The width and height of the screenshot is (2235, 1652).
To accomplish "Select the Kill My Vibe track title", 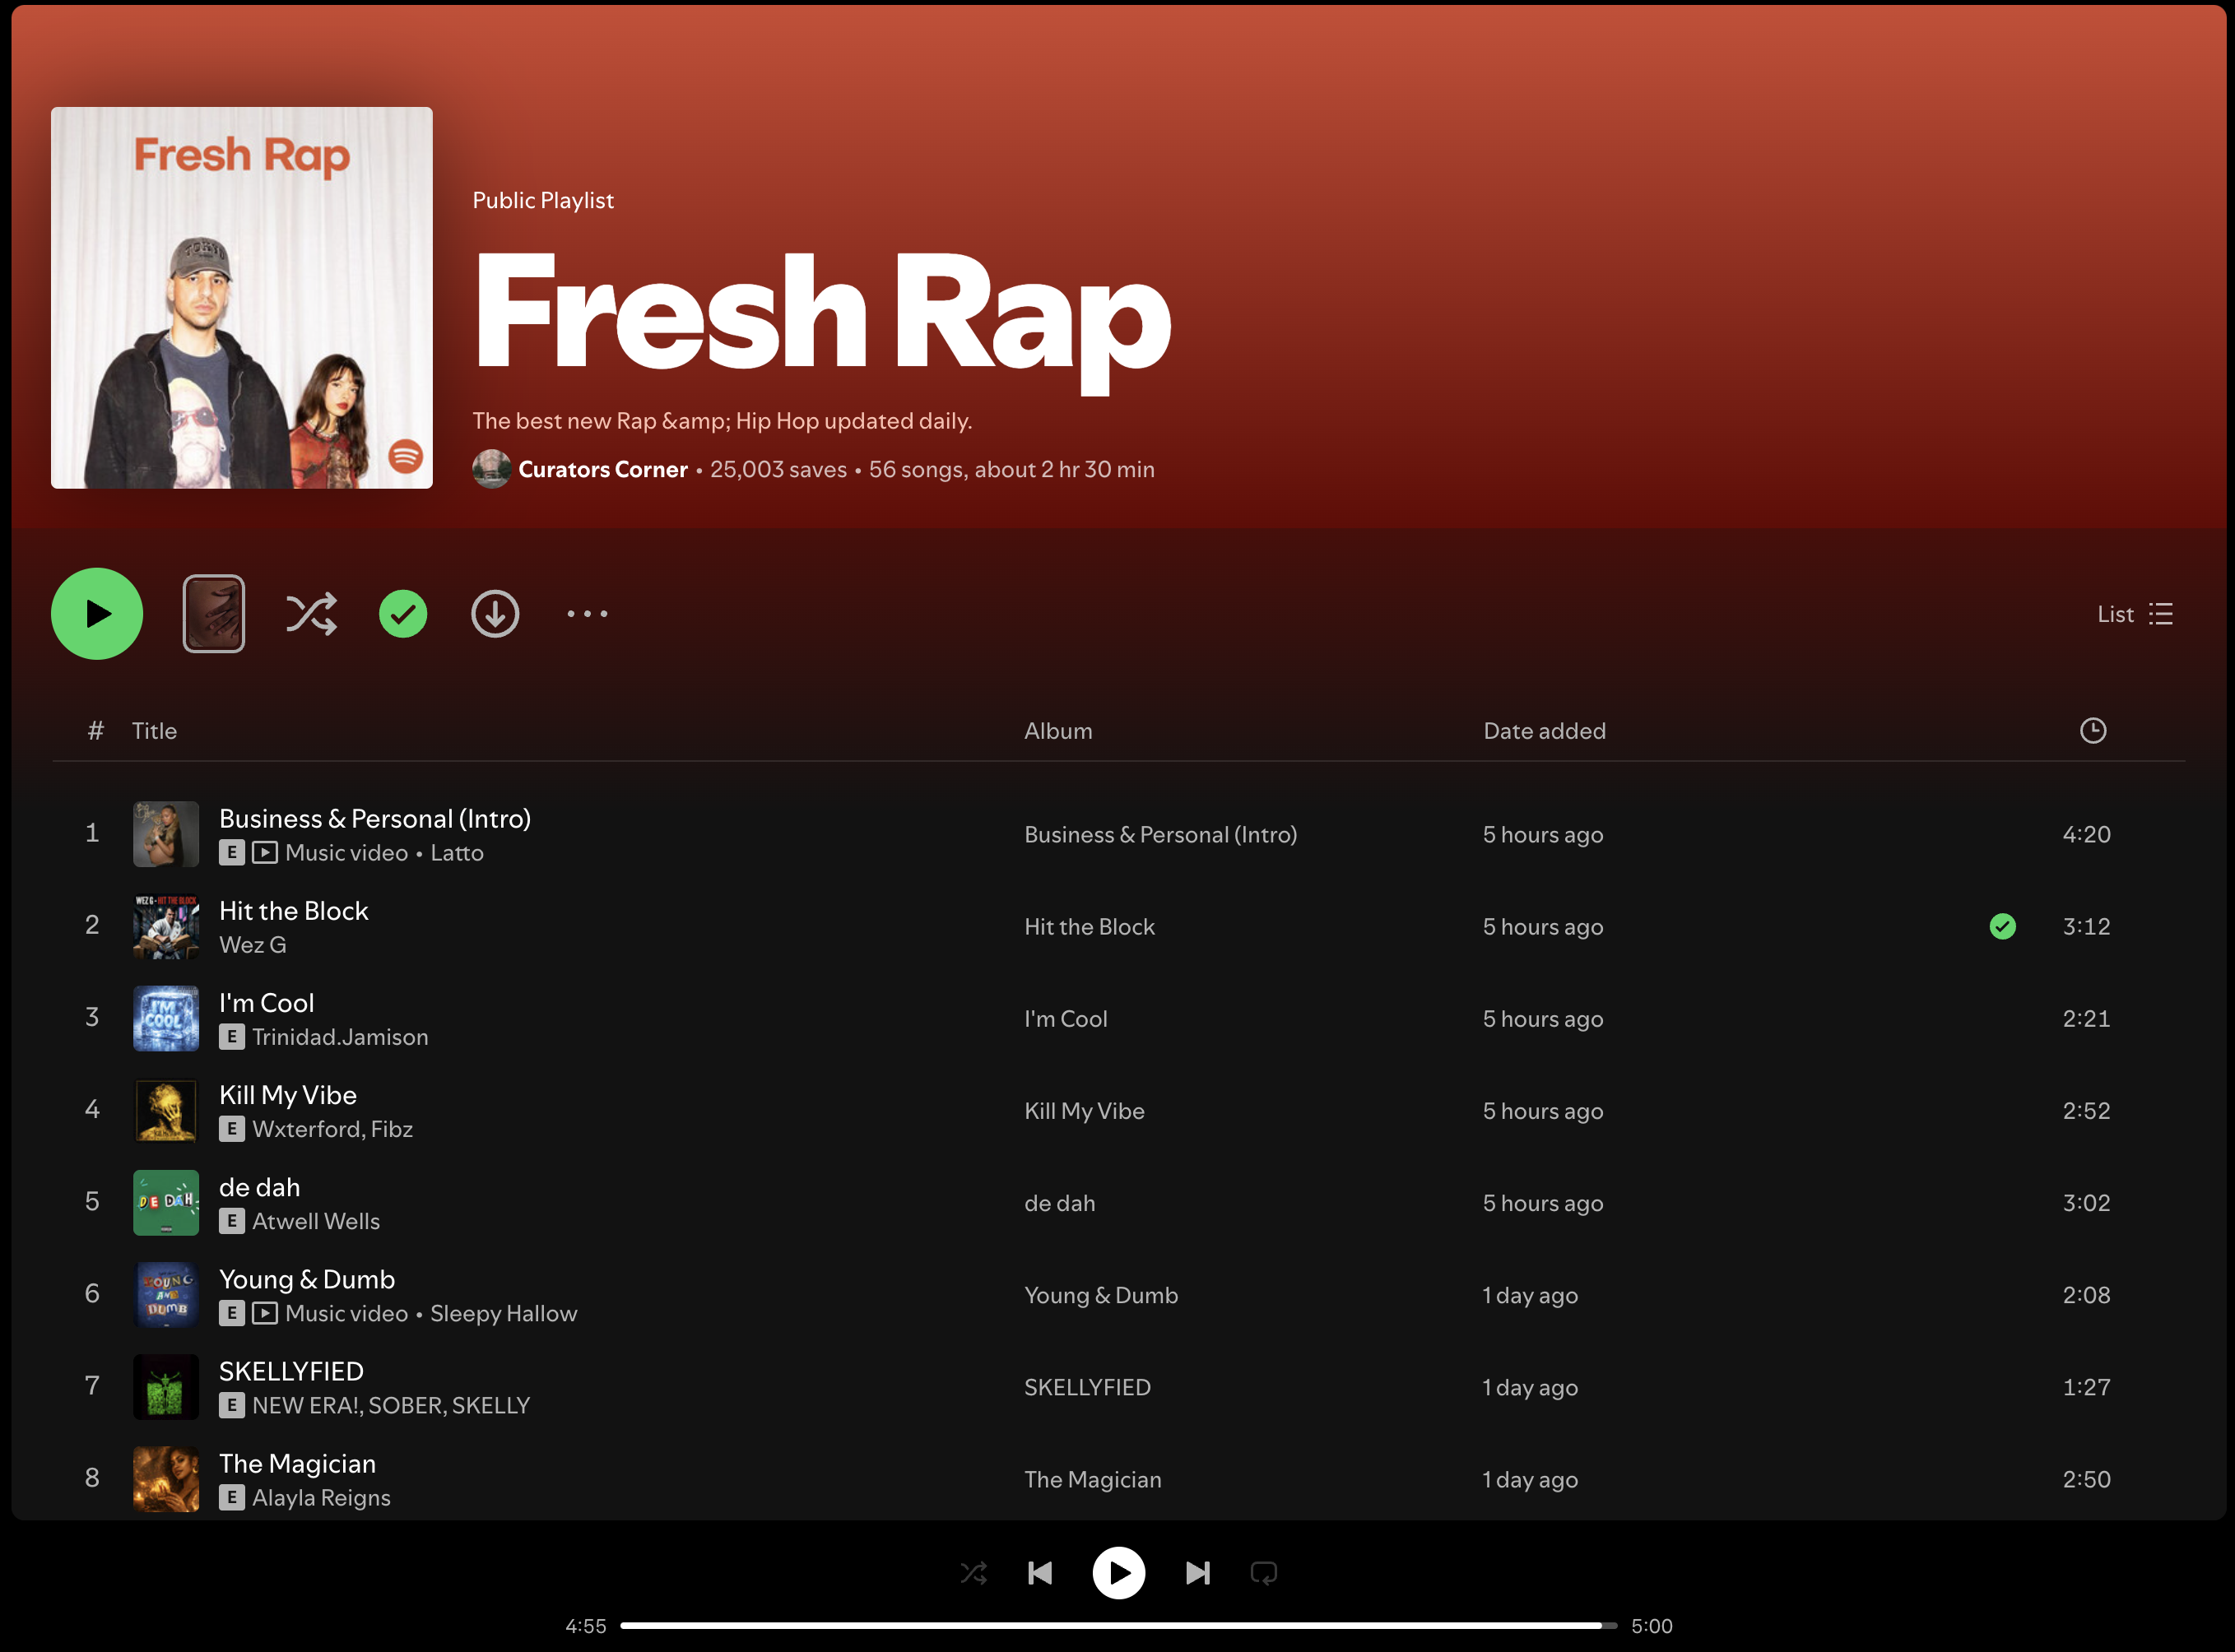I will point(288,1095).
